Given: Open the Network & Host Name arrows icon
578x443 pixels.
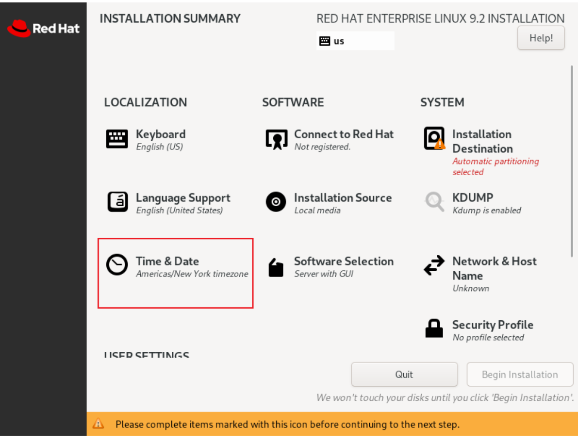Looking at the screenshot, I should 434,265.
